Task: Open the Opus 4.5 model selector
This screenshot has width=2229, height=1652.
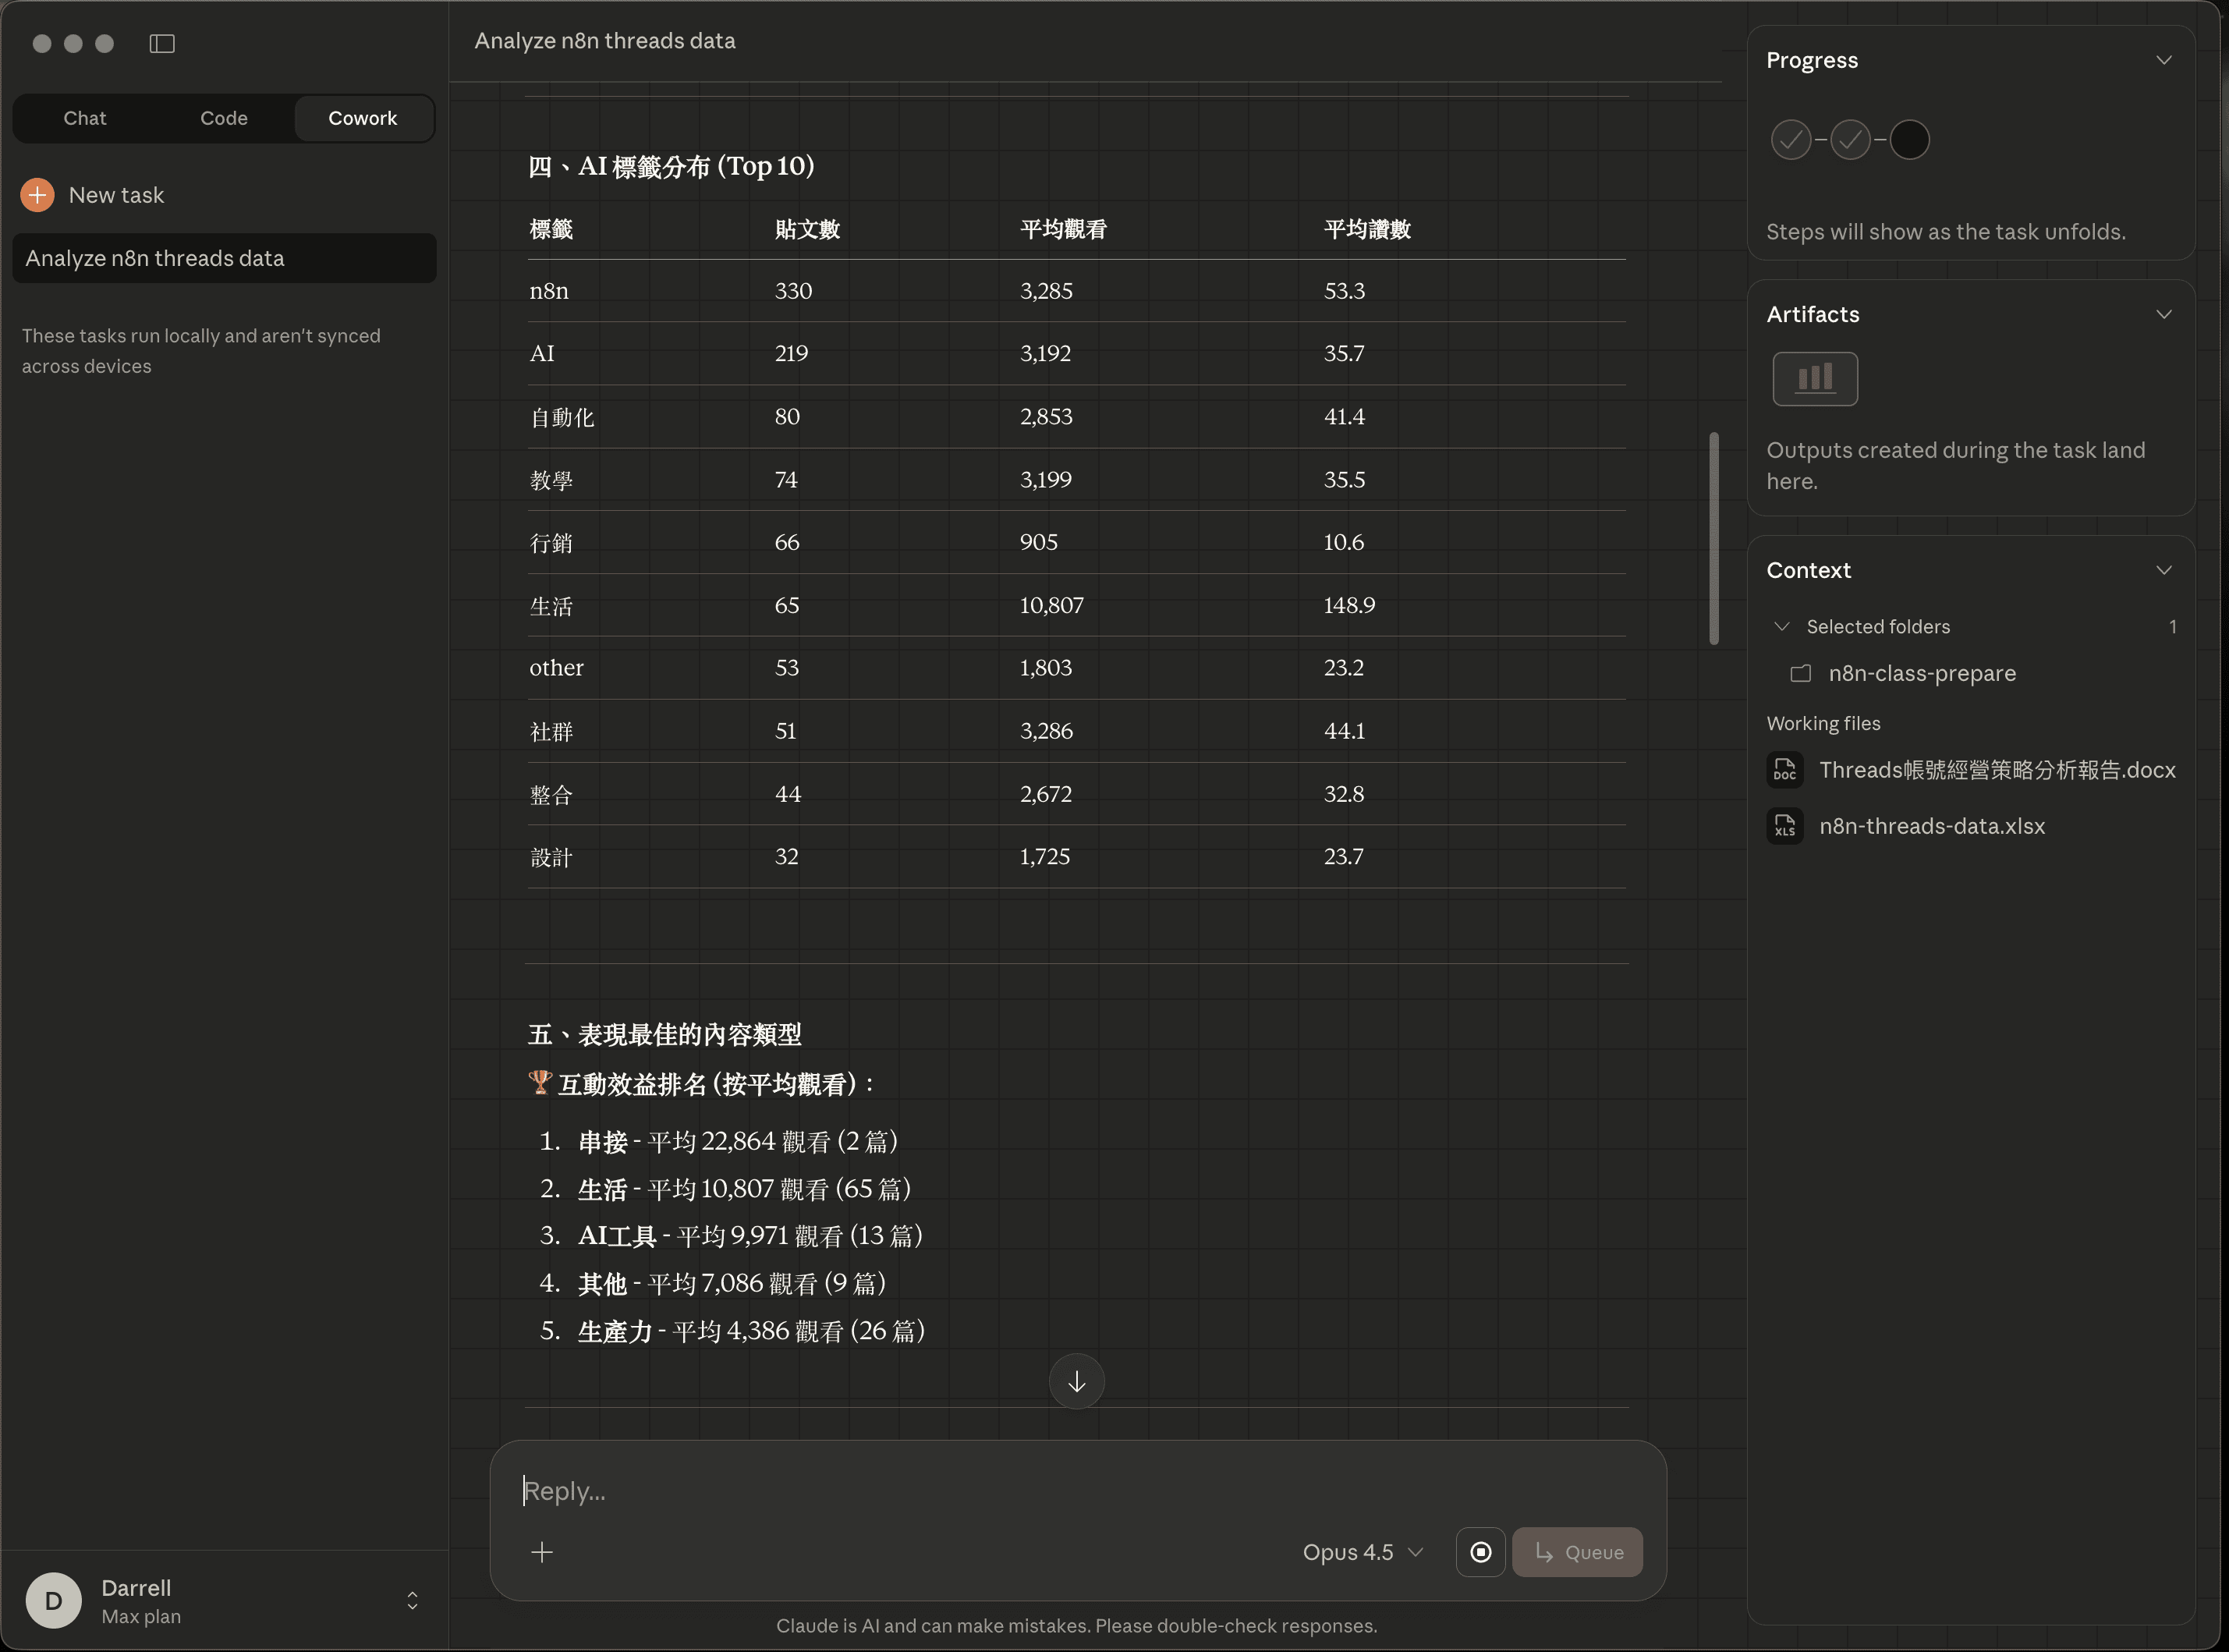Action: [1361, 1552]
